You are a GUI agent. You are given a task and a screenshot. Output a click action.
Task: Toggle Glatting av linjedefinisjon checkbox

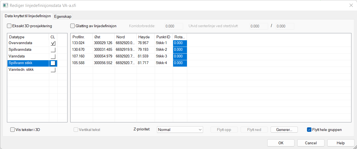click(x=73, y=26)
